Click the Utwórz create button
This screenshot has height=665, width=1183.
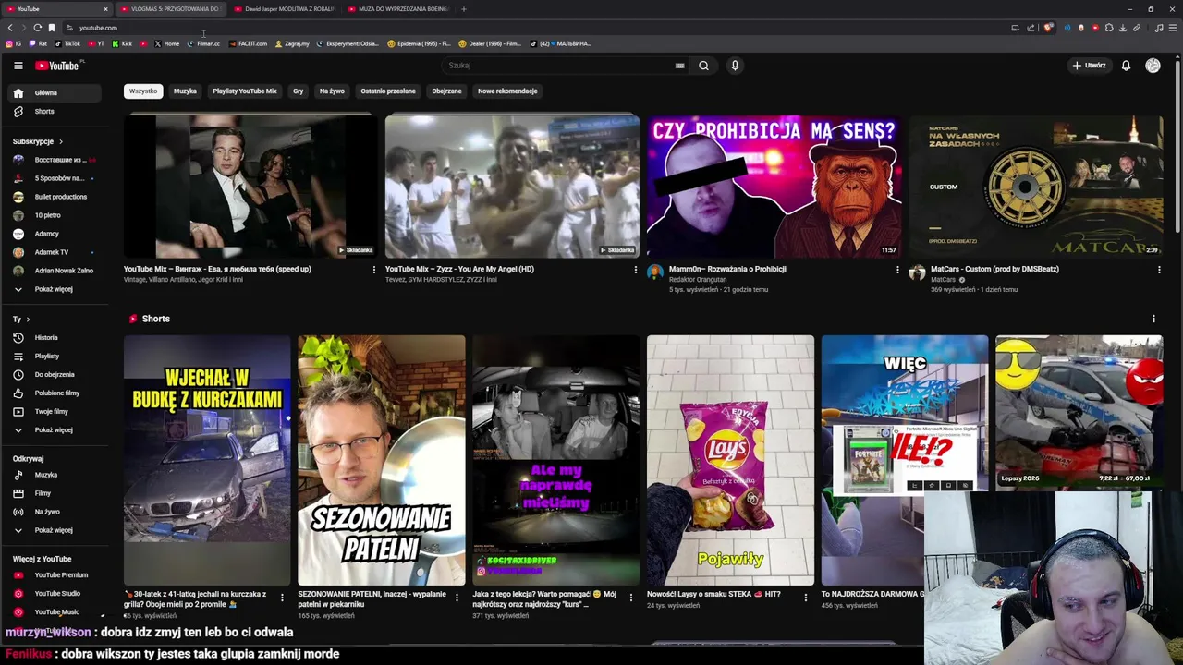point(1089,66)
